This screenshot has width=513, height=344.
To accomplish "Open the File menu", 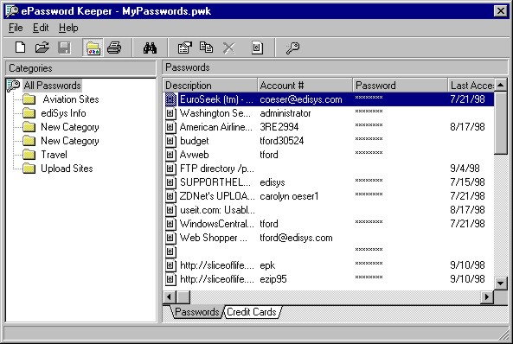I will pyautogui.click(x=16, y=28).
